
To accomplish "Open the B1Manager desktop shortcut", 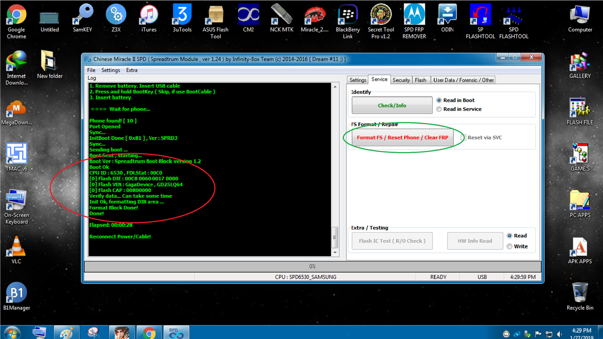I will pos(16,297).
